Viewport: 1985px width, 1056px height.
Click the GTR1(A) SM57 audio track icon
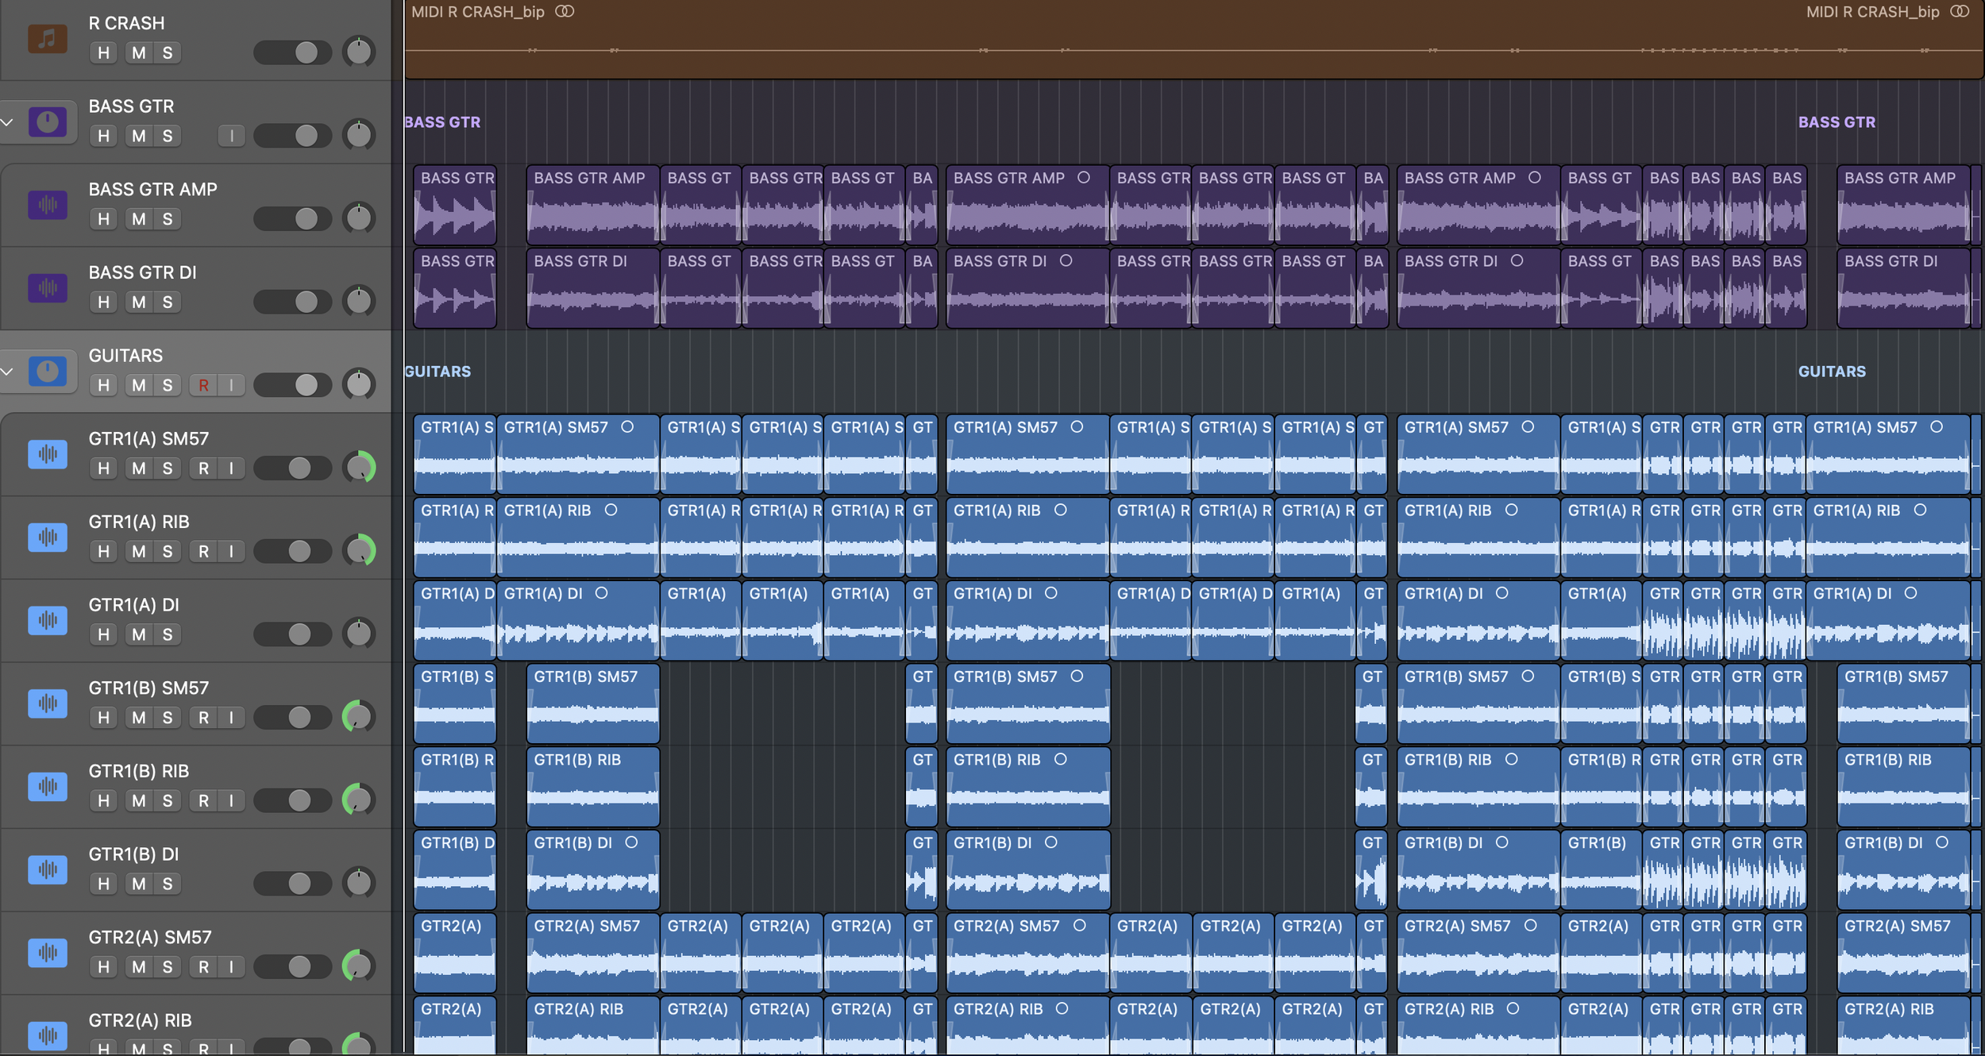coord(47,454)
